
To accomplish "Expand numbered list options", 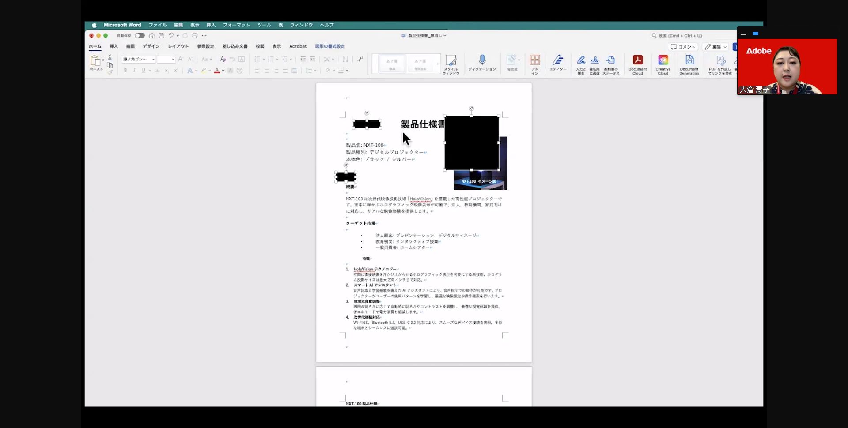I will click(x=277, y=59).
